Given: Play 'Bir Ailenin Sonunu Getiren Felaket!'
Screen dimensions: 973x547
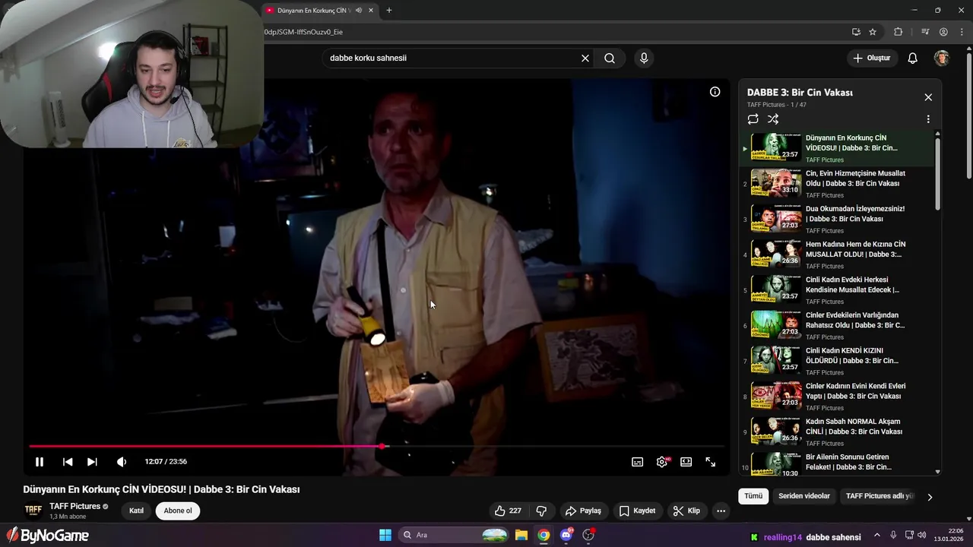Looking at the screenshot, I should [x=837, y=463].
